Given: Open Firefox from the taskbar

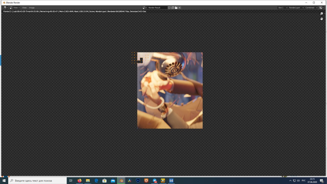Looking at the screenshot, I should [79, 180].
